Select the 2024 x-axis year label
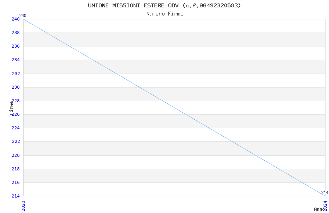329x213 pixels. click(x=326, y=206)
